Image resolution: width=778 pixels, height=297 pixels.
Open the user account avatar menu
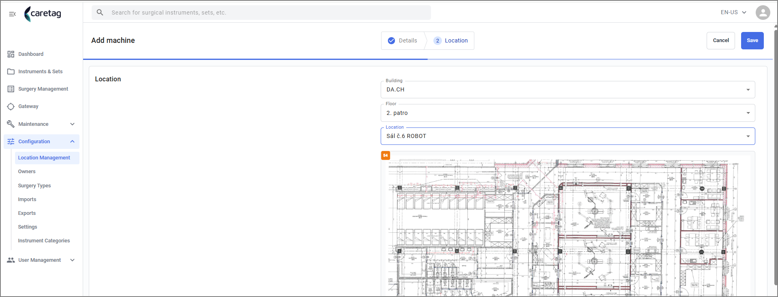pyautogui.click(x=763, y=13)
